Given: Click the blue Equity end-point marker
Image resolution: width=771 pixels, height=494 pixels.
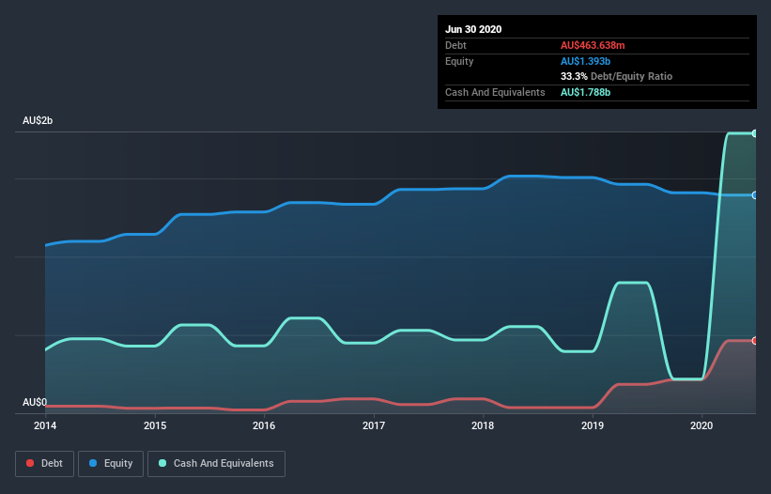Looking at the screenshot, I should [755, 195].
